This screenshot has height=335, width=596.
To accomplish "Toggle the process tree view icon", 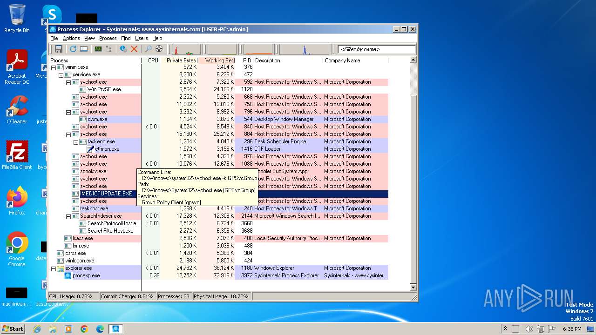I will click(x=109, y=49).
